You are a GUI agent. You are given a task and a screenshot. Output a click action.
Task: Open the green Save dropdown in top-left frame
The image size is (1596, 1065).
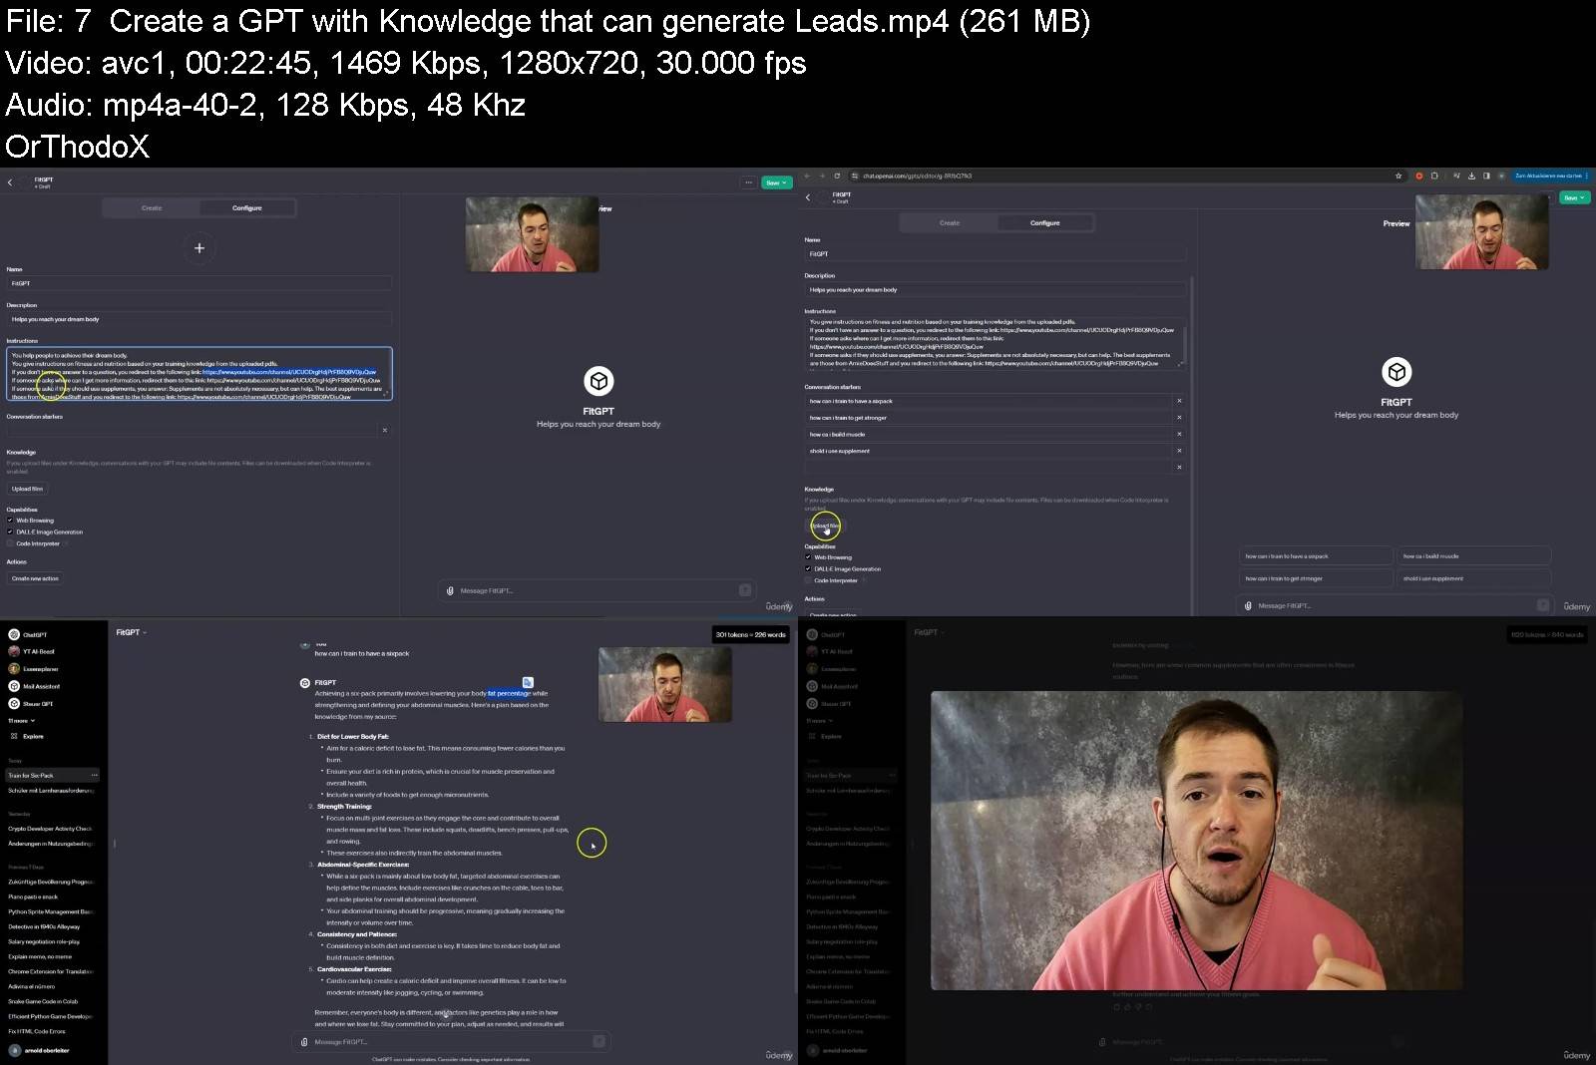point(777,182)
